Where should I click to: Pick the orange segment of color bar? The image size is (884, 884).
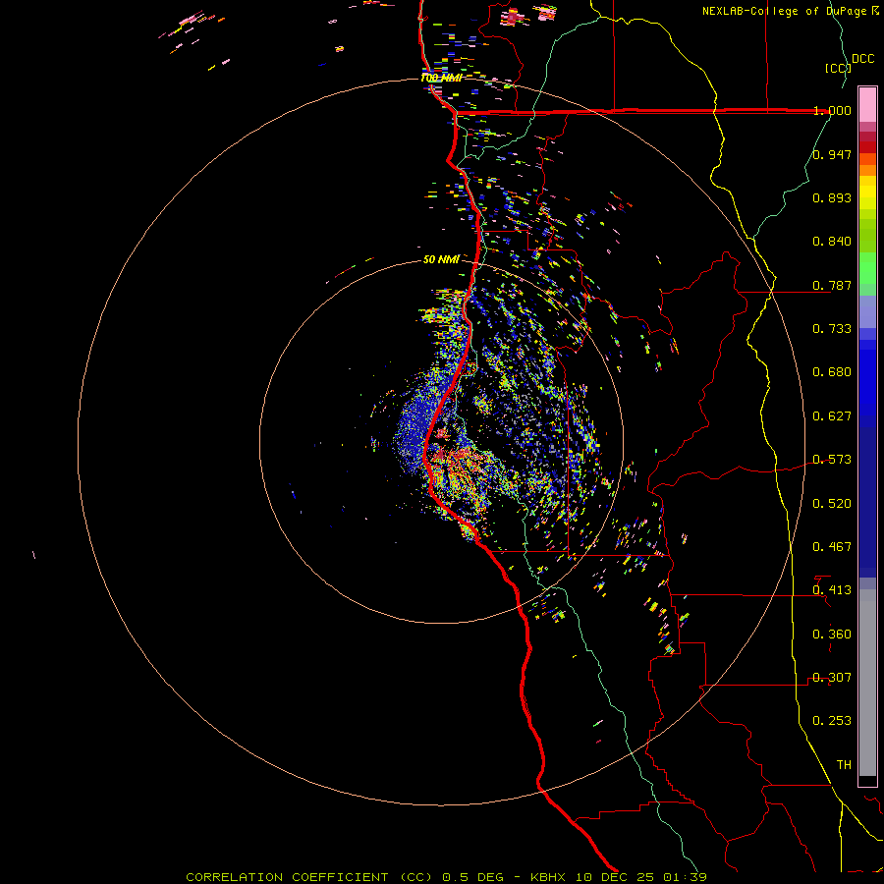click(867, 170)
